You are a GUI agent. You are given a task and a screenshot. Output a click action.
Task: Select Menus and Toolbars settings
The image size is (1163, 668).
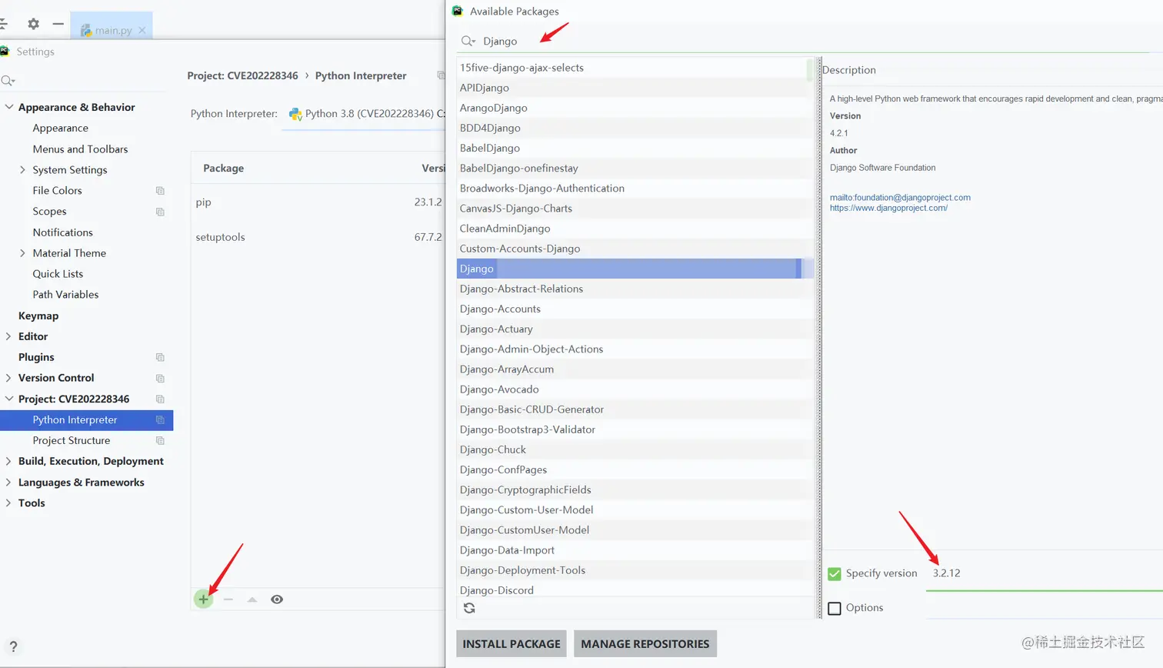80,149
